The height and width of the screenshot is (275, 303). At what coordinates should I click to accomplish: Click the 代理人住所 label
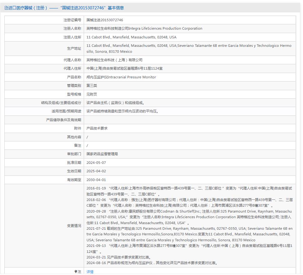(x=72, y=68)
